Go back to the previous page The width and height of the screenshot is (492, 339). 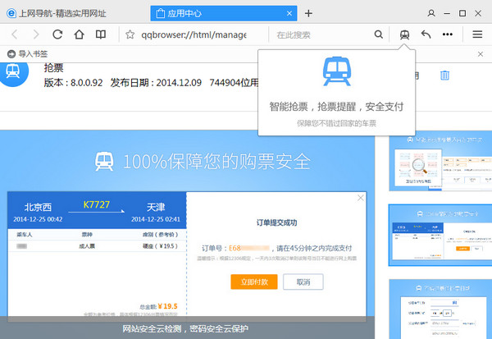(x=15, y=34)
